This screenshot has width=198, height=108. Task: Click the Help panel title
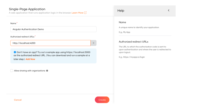(x=121, y=11)
